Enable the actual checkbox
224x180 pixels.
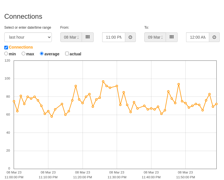coord(67,54)
